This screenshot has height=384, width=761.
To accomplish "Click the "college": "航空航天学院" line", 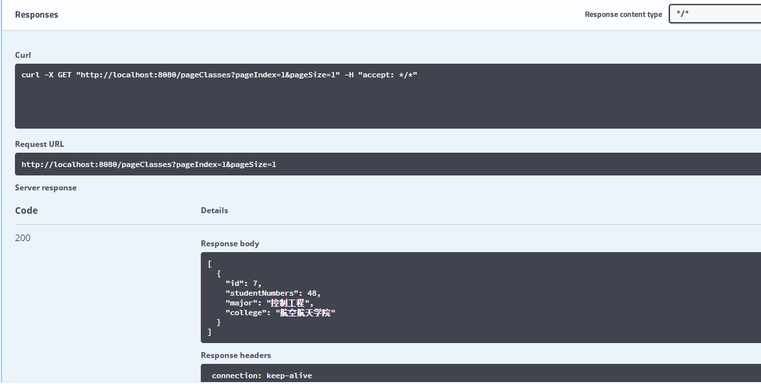I will (x=280, y=313).
